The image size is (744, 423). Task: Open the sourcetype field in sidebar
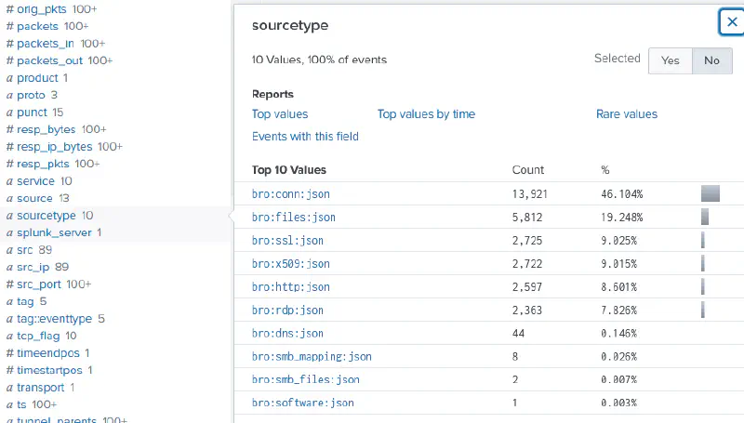coord(47,216)
